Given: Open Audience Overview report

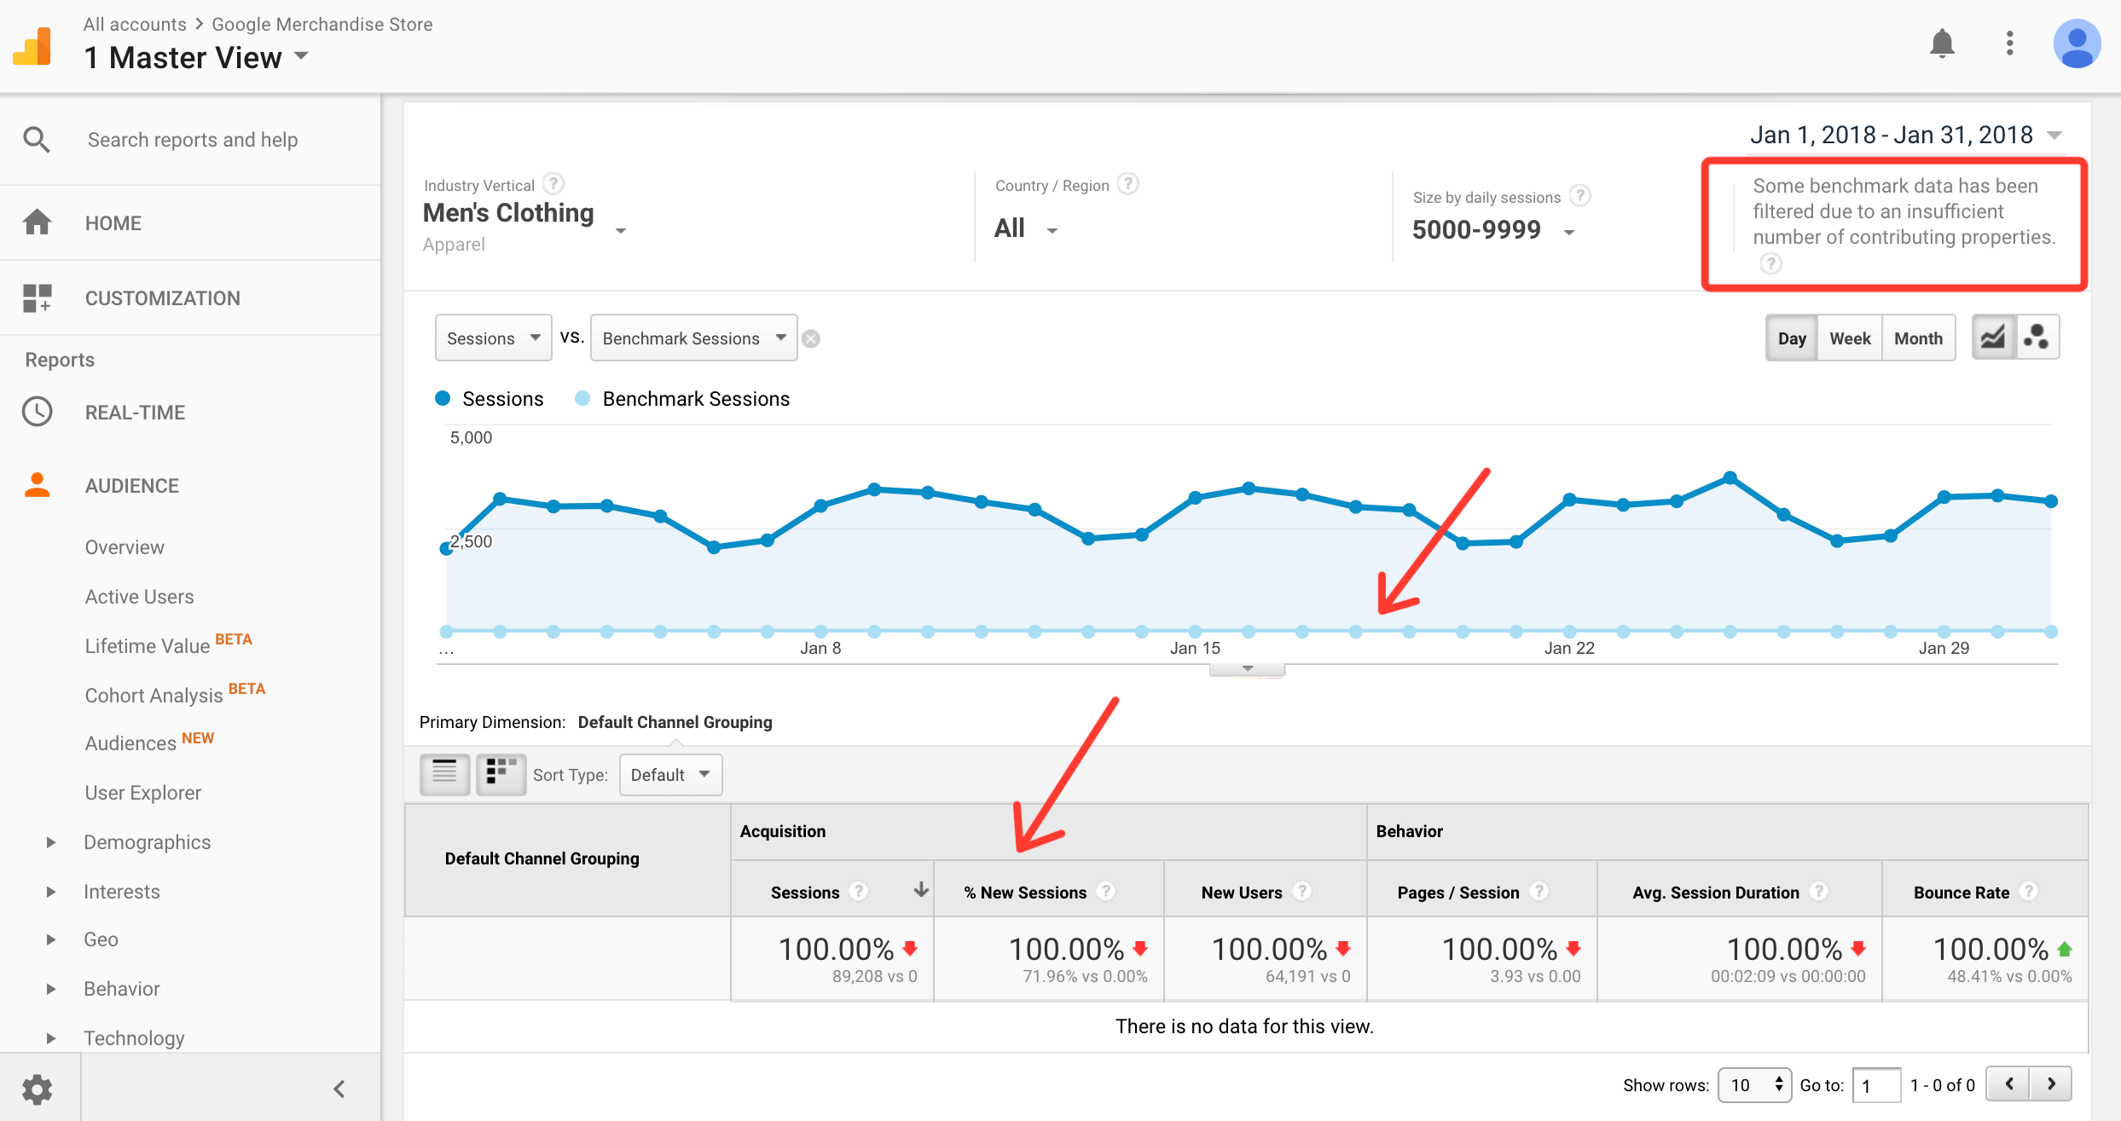Looking at the screenshot, I should coord(125,546).
